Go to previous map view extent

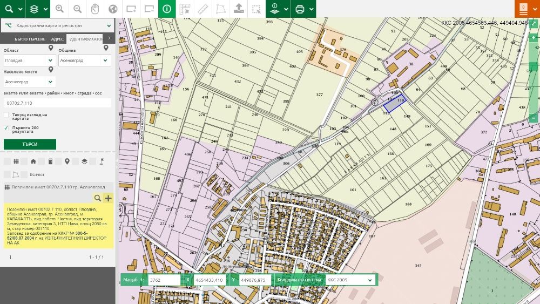click(149, 9)
